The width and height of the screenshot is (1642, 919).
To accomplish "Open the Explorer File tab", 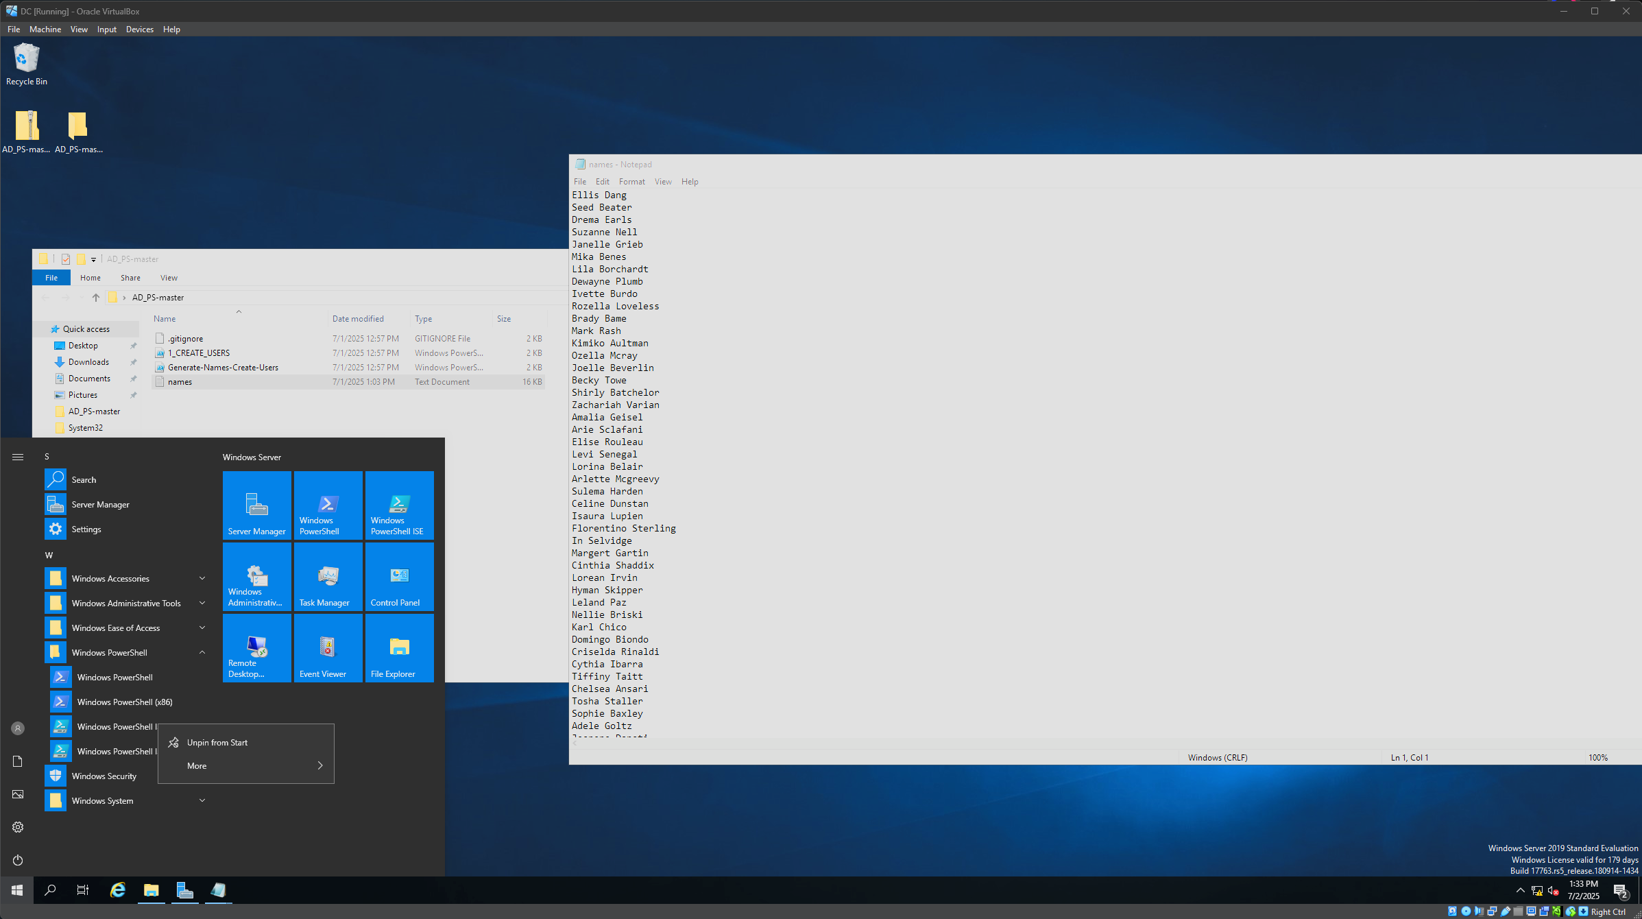I will 51,278.
